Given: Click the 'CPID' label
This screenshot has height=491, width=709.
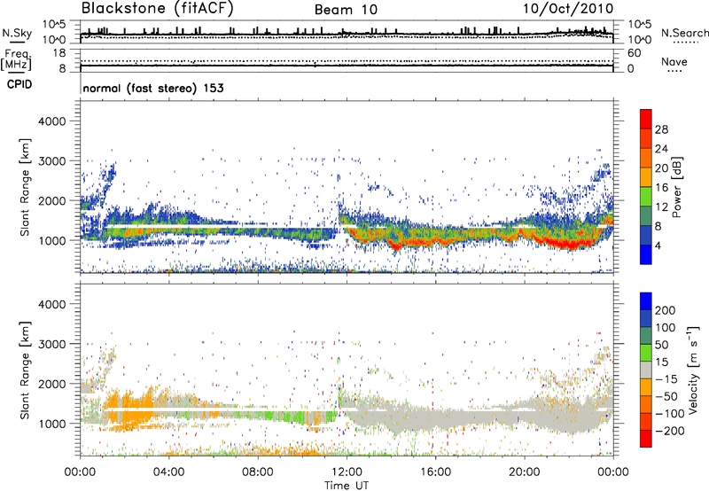Looking at the screenshot, I should click(x=19, y=84).
